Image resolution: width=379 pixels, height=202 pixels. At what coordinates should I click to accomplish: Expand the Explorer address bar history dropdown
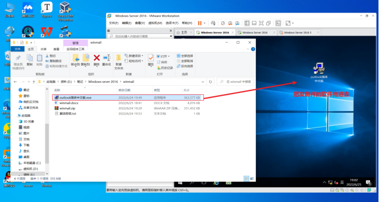tap(203, 82)
